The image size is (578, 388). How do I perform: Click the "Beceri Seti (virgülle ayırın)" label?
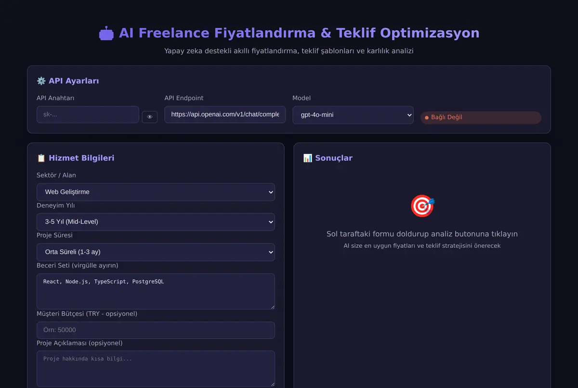pyautogui.click(x=78, y=265)
